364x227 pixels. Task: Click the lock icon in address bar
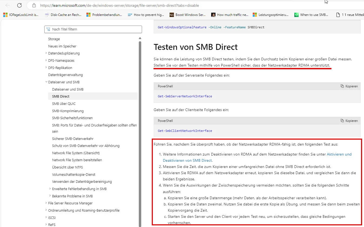(x=34, y=5)
